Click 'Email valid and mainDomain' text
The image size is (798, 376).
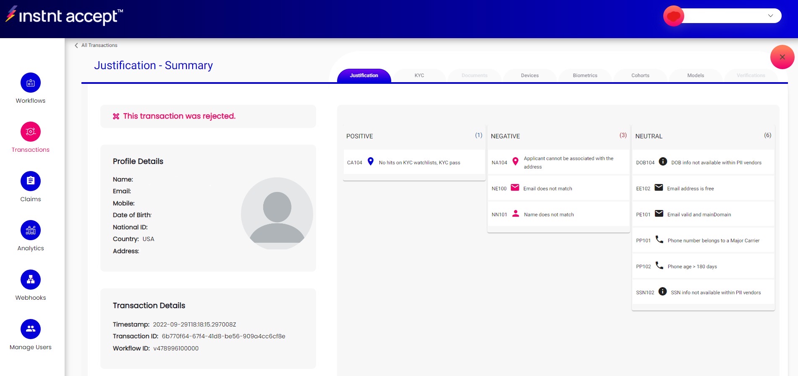point(699,215)
